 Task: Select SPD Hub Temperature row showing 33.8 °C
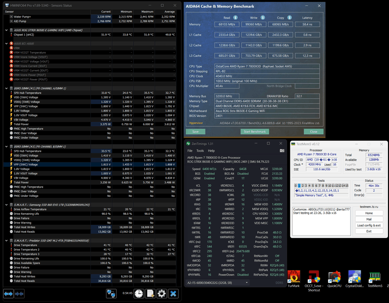click(90, 93)
